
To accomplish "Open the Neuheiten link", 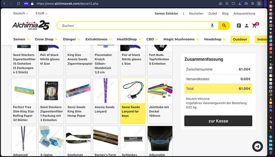I will (x=196, y=14).
